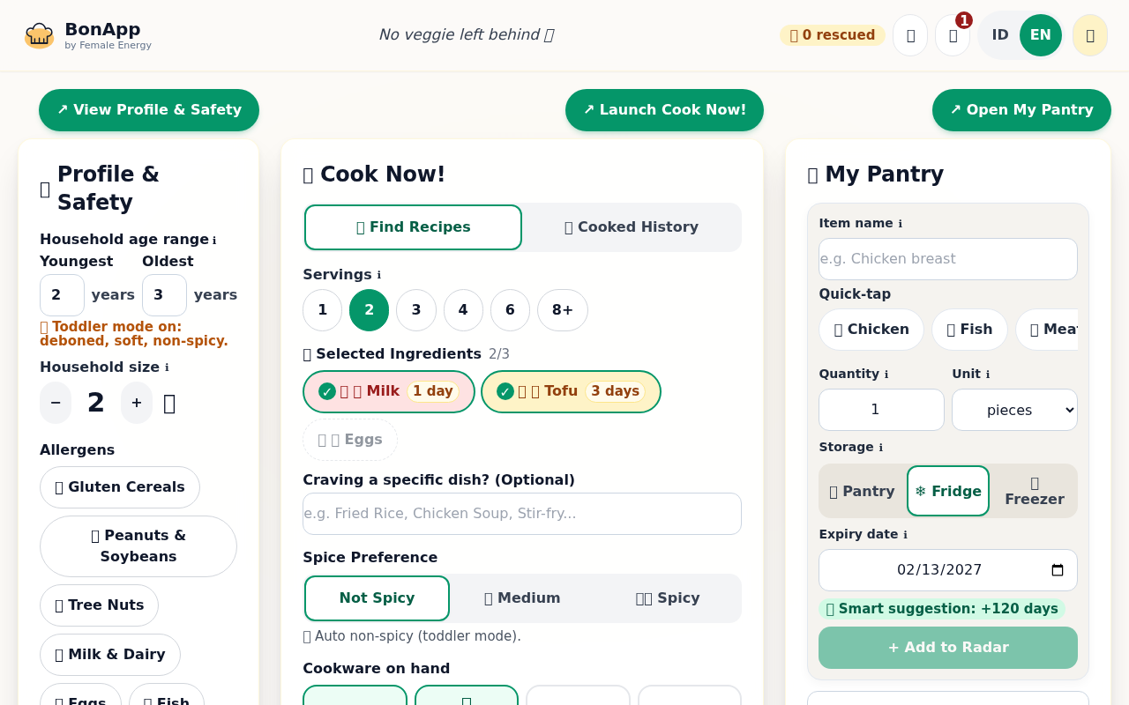The height and width of the screenshot is (705, 1129).
Task: Set storage to Freezer
Action: tap(1034, 491)
